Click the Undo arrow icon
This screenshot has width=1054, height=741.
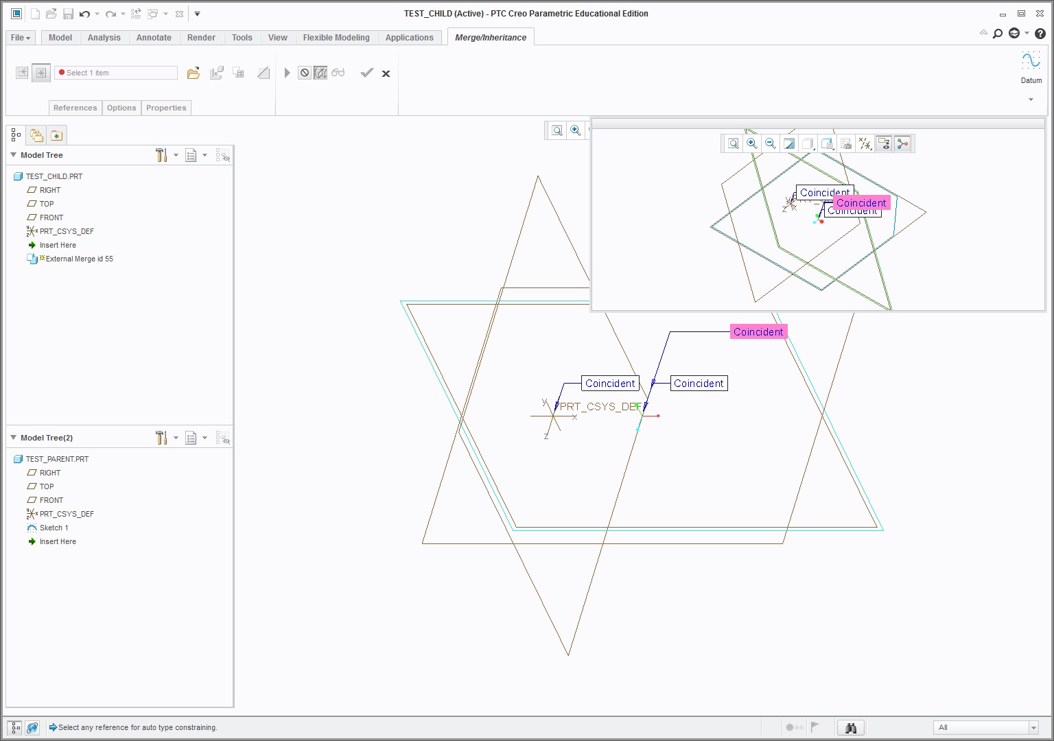pos(84,14)
